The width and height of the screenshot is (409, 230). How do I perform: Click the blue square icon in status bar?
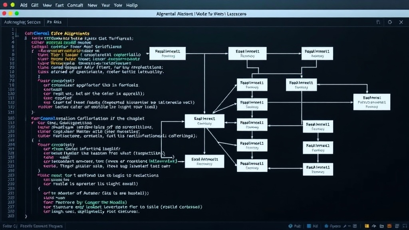(x=309, y=226)
